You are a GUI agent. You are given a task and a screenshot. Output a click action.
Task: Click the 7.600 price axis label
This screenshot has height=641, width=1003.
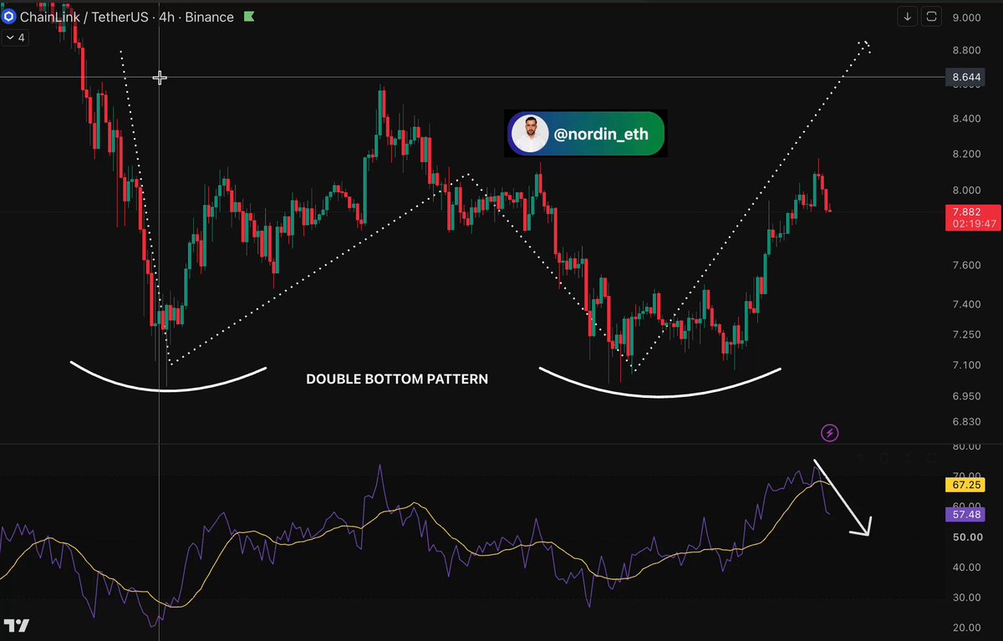click(966, 265)
